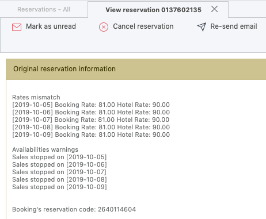This screenshot has height=219, width=266.
Task: Click the 2019-10-09 booking rate line
Action: tap(91, 135)
